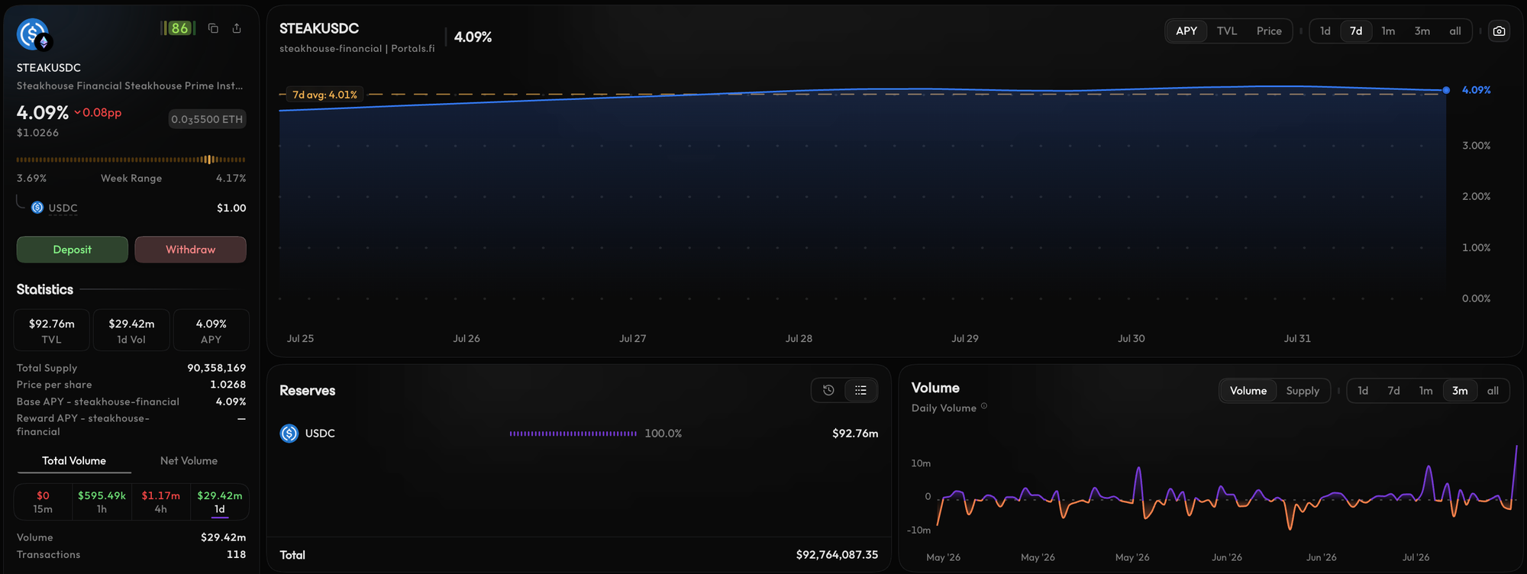Copy the STEAKUSDC address icon

[213, 28]
